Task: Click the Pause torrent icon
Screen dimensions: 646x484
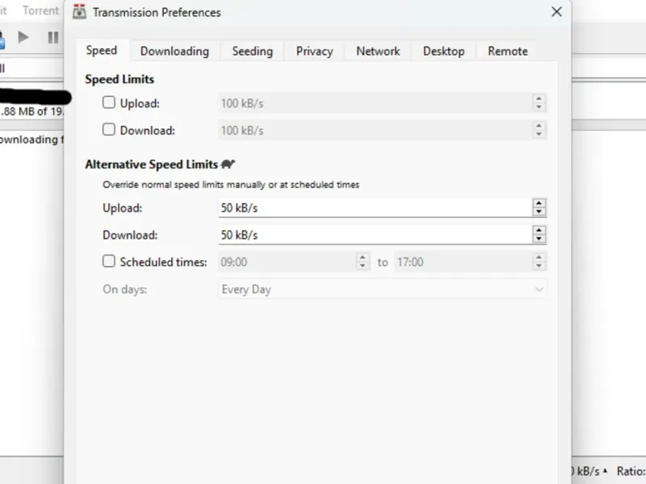Action: pos(52,37)
